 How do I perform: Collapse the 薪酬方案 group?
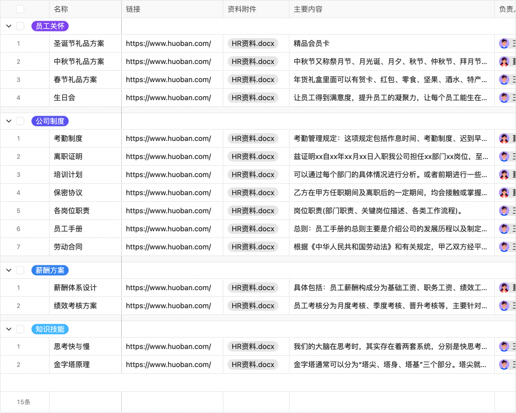8,270
